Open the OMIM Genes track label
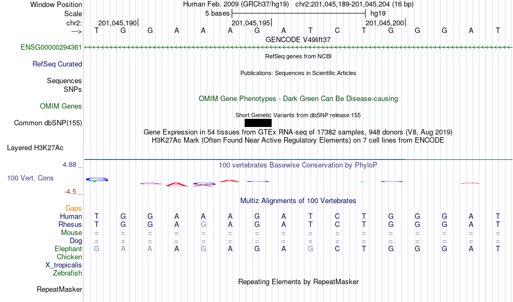 point(61,106)
